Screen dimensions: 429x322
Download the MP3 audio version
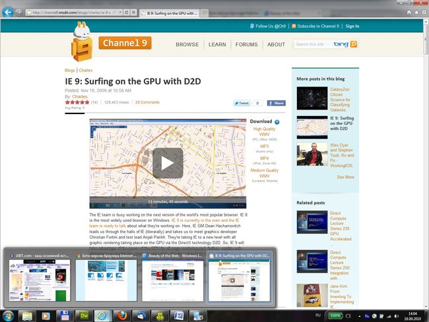pos(264,146)
